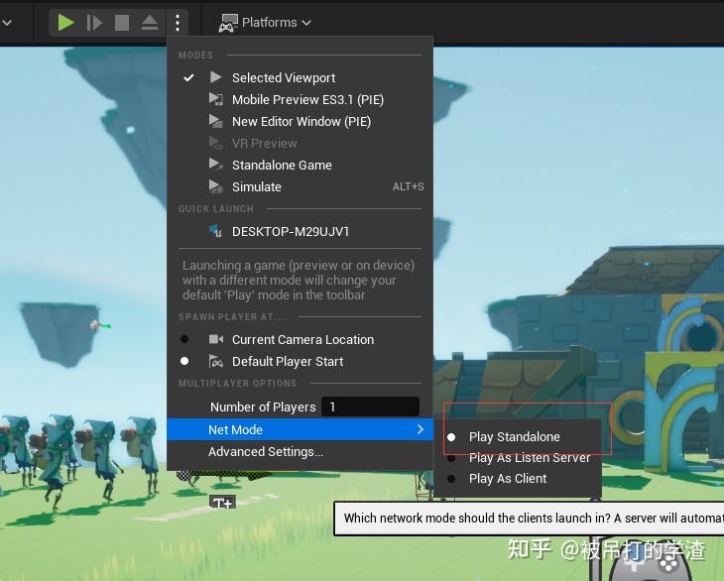The height and width of the screenshot is (581, 724).
Task: Click the New Editor Window icon
Action: point(215,121)
